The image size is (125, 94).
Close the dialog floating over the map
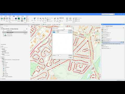(72, 28)
